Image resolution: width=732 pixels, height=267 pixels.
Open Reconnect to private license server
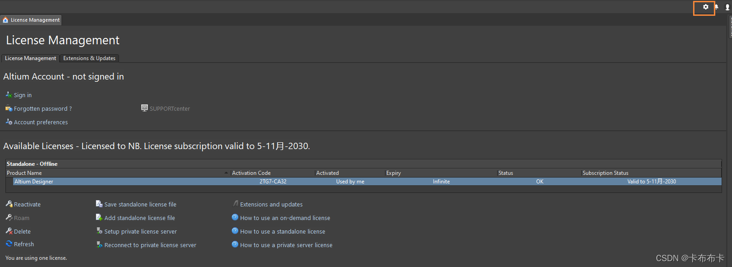click(150, 245)
